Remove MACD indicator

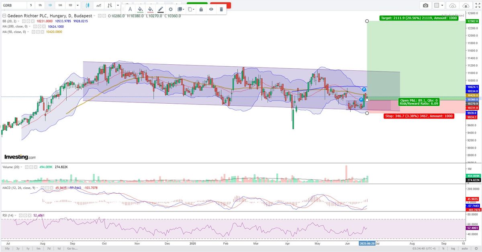[51, 188]
